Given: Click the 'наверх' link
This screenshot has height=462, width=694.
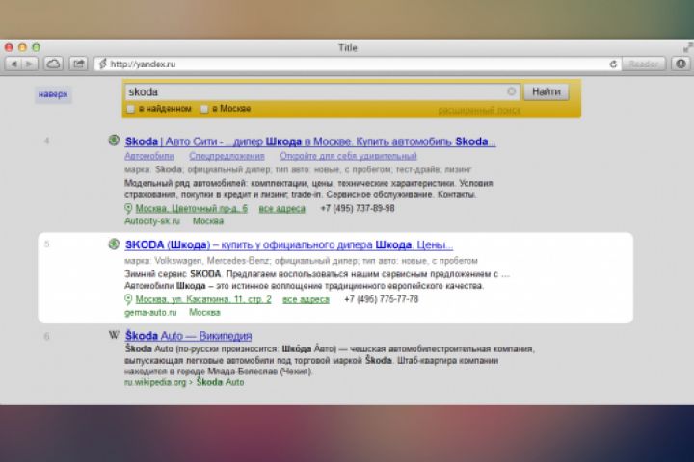Looking at the screenshot, I should click(x=53, y=94).
